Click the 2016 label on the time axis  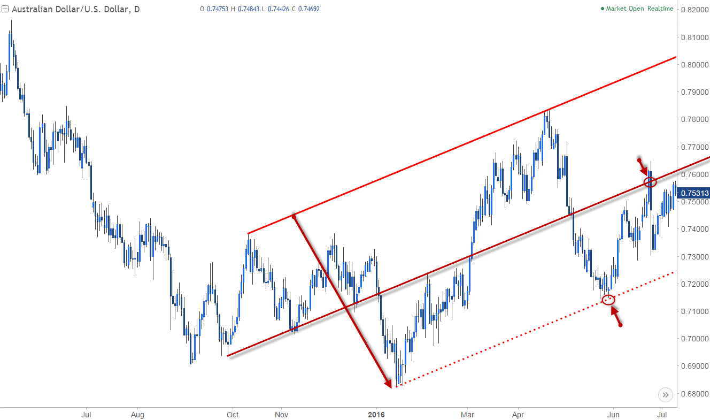377,414
